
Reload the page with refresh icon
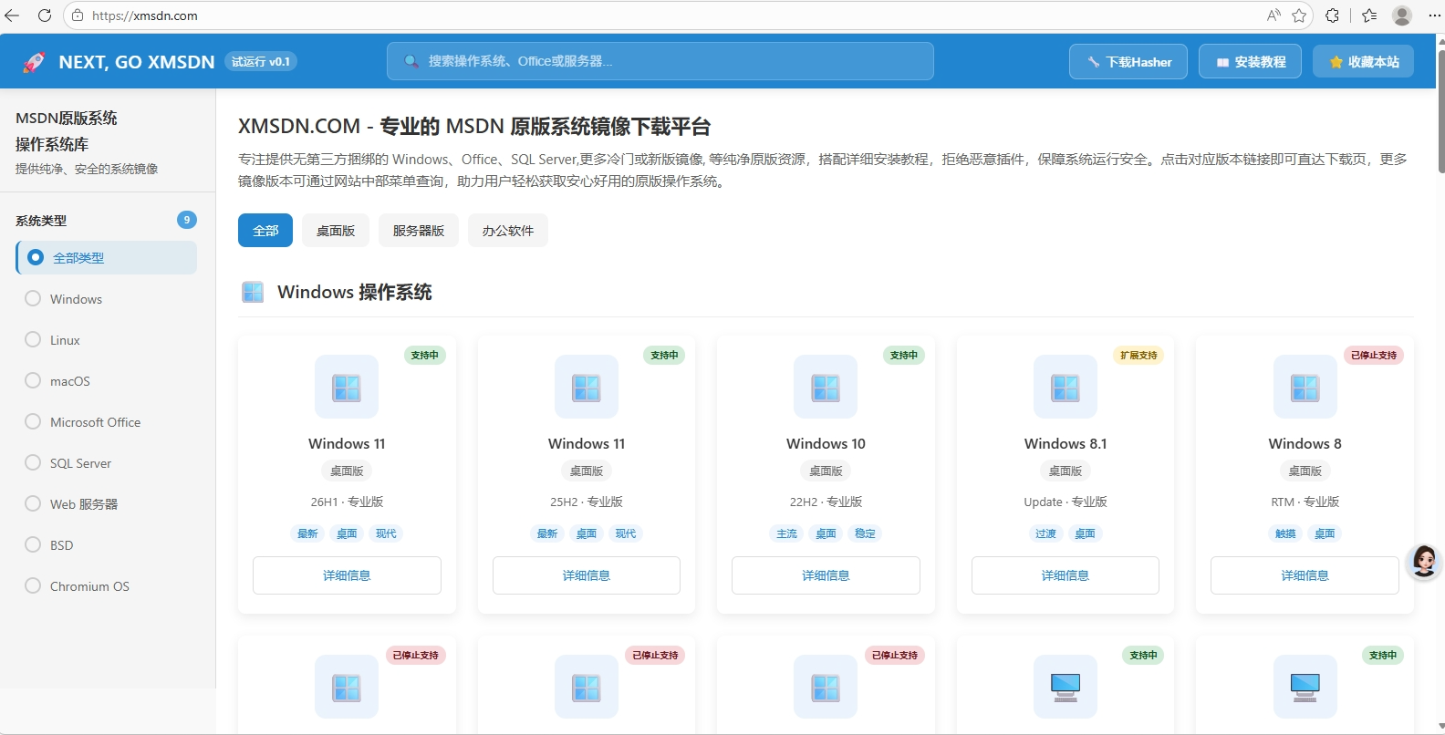click(x=44, y=16)
